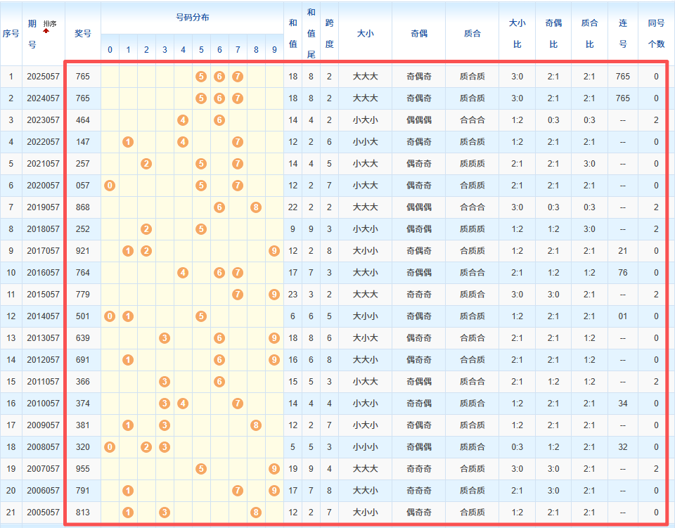Click the 期号 column header
This screenshot has height=528, width=675.
click(32, 34)
